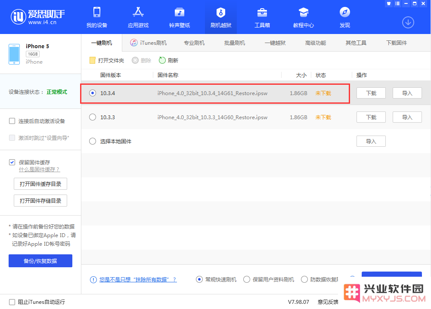Viewport: 431px width, 309px height.
Task: Click the 爱思助手 i4 logo
Action: pyautogui.click(x=37, y=17)
